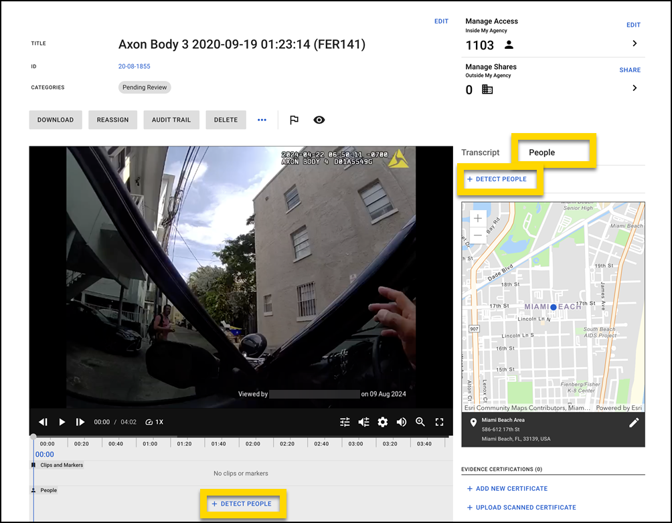672x523 pixels.
Task: Mute the video volume
Action: pyautogui.click(x=402, y=422)
